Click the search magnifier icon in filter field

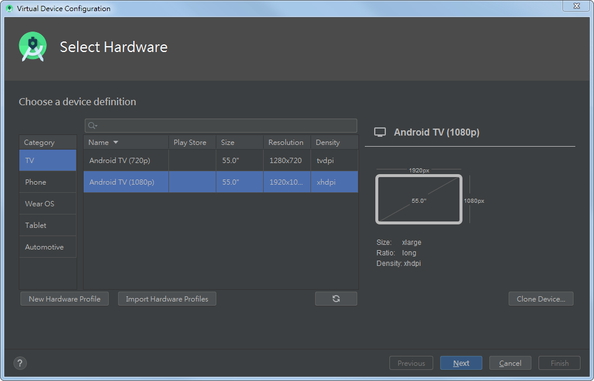pyautogui.click(x=92, y=126)
